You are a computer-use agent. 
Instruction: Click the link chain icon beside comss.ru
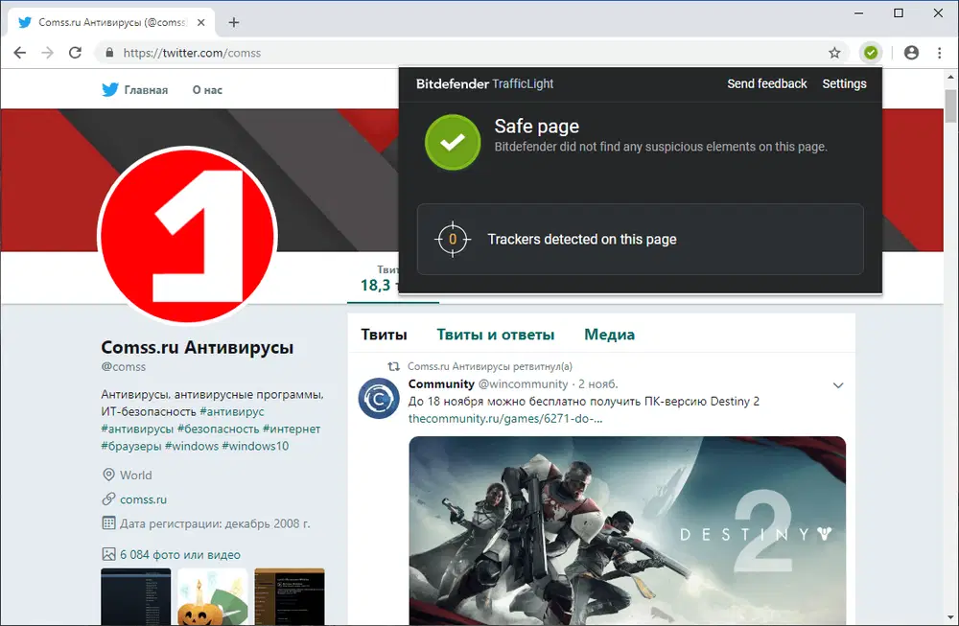point(108,499)
